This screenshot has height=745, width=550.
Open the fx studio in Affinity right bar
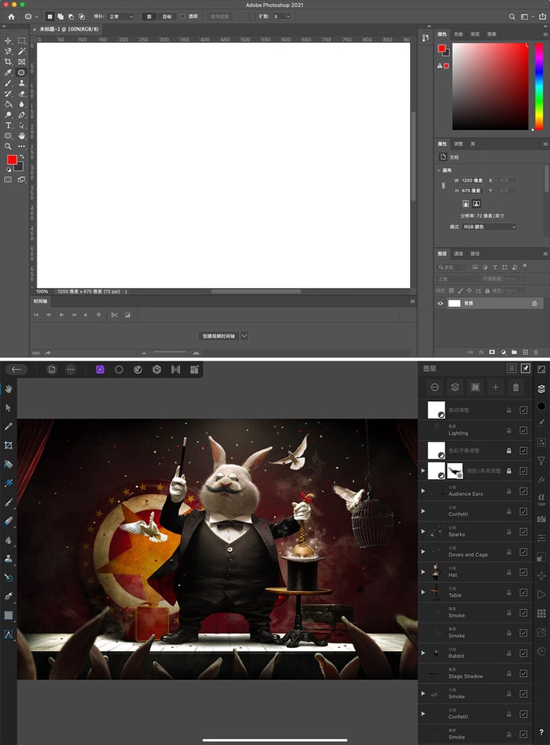[x=541, y=480]
